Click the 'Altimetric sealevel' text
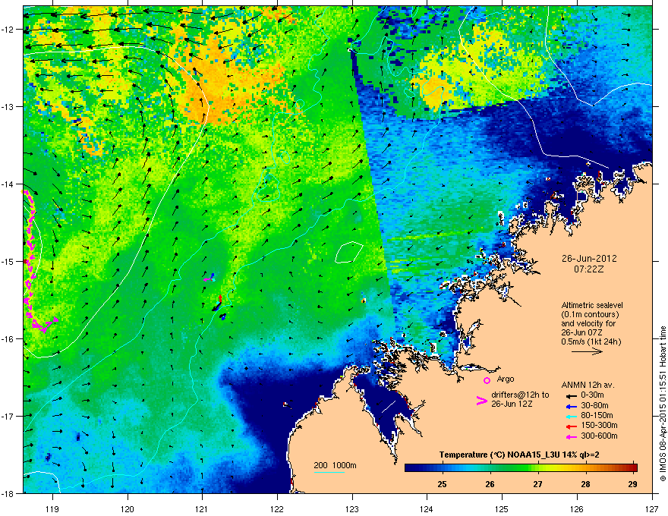The width and height of the screenshot is (668, 516). (x=592, y=305)
